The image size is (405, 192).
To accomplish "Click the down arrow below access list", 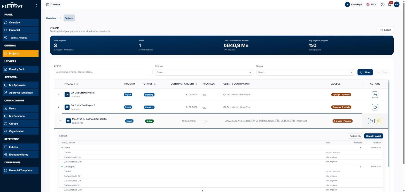I will click(202, 190).
